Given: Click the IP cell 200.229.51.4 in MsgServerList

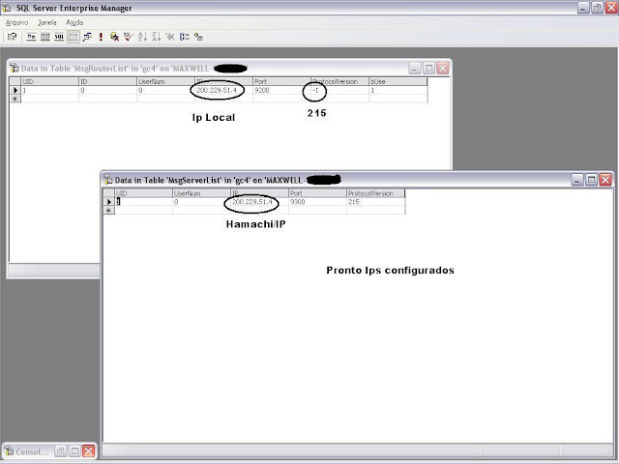Looking at the screenshot, I should pos(259,202).
